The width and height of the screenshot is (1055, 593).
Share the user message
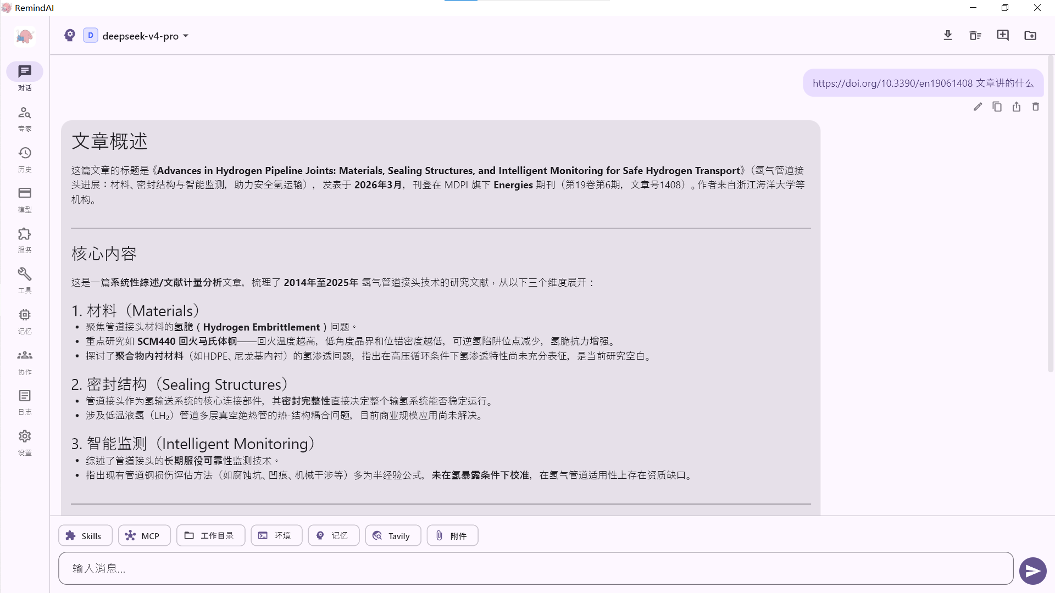pos(1017,107)
